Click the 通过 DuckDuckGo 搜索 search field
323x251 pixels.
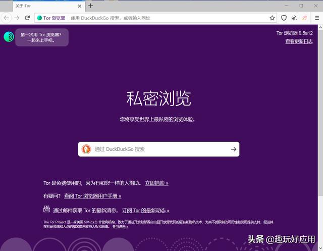pyautogui.click(x=158, y=149)
